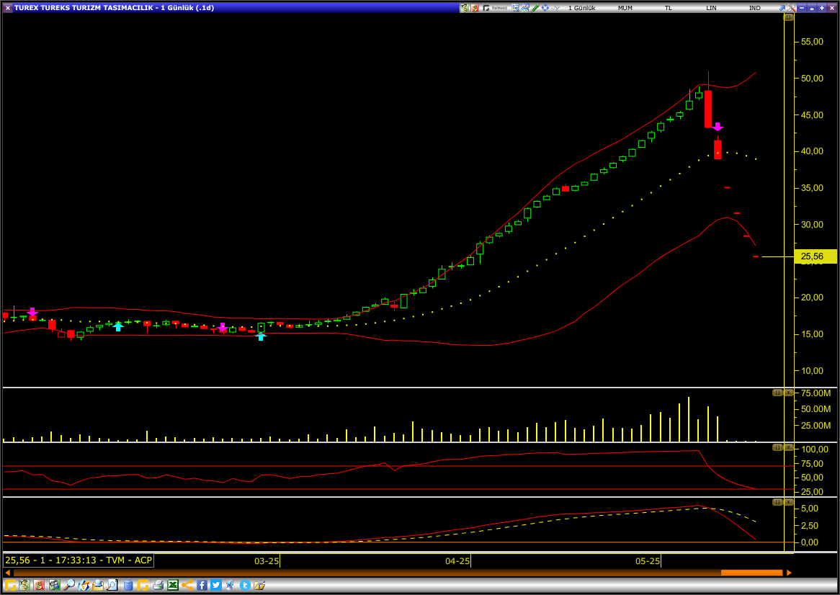This screenshot has height=595, width=840.
Task: Click the blue four-arrow move icon
Action: (545, 8)
